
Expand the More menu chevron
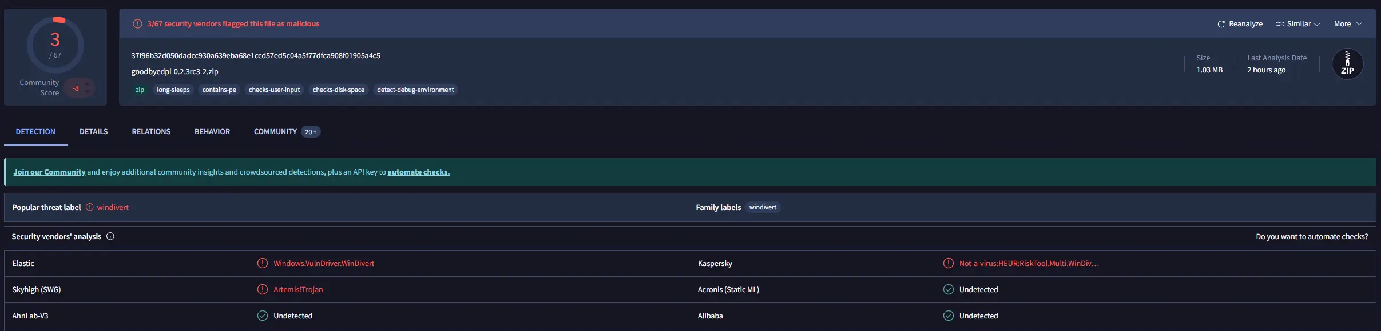(1359, 24)
